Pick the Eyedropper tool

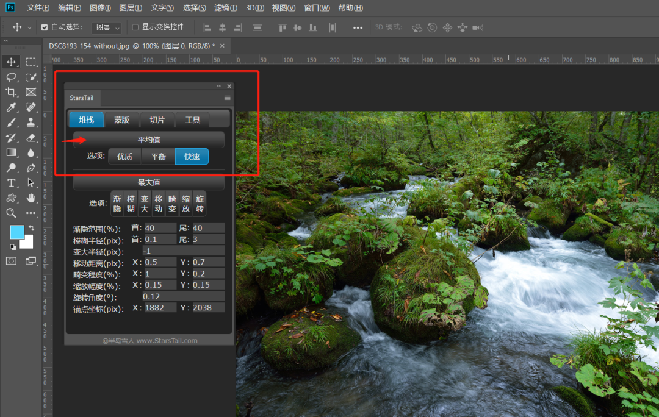pos(11,107)
